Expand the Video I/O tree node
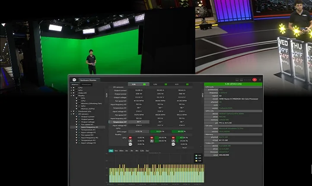This screenshot has width=312, height=186. 72,93
